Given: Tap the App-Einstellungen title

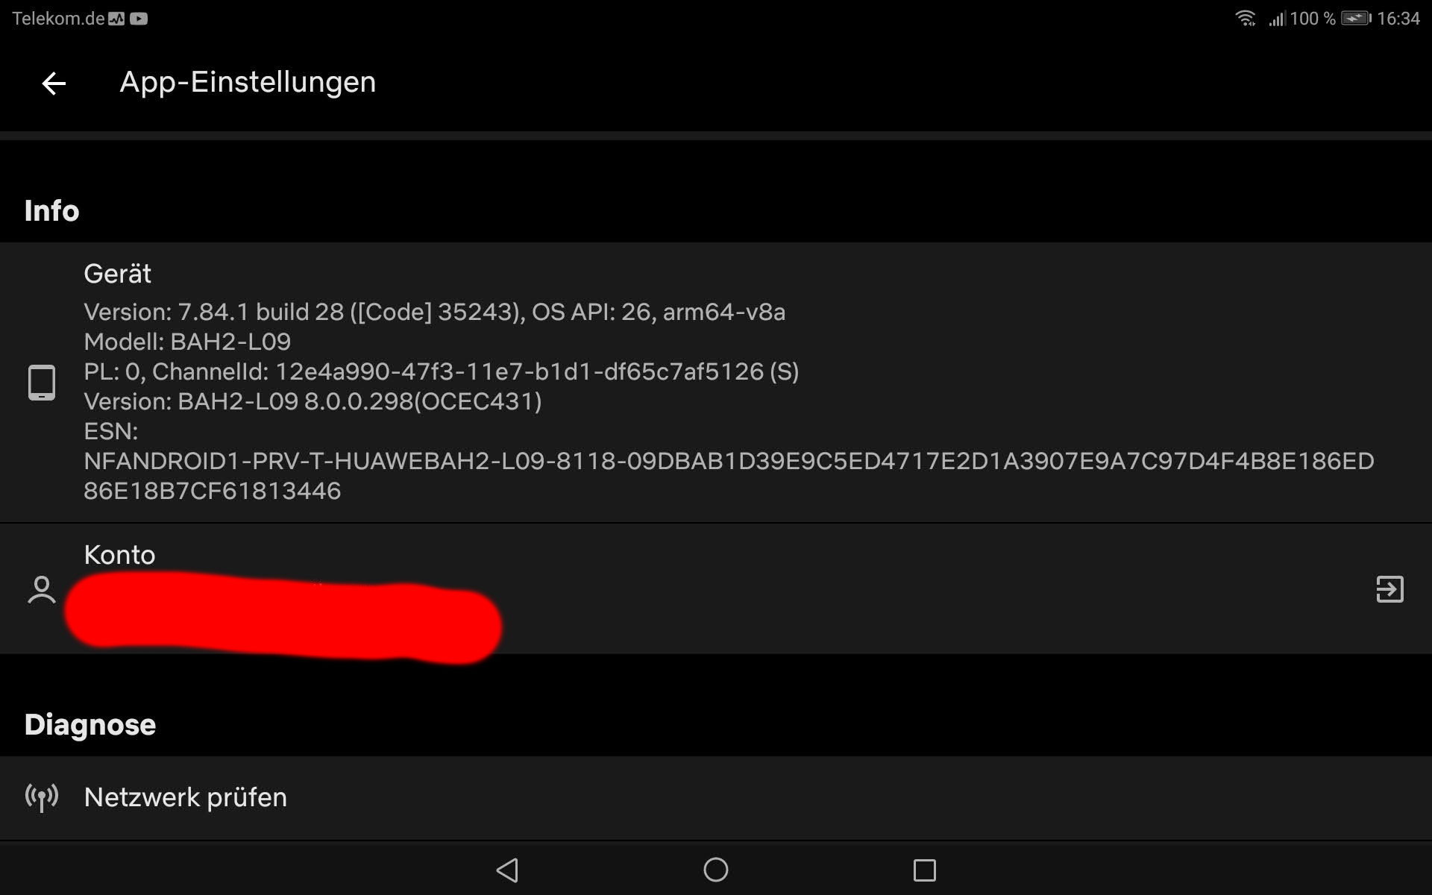Looking at the screenshot, I should pyautogui.click(x=248, y=82).
